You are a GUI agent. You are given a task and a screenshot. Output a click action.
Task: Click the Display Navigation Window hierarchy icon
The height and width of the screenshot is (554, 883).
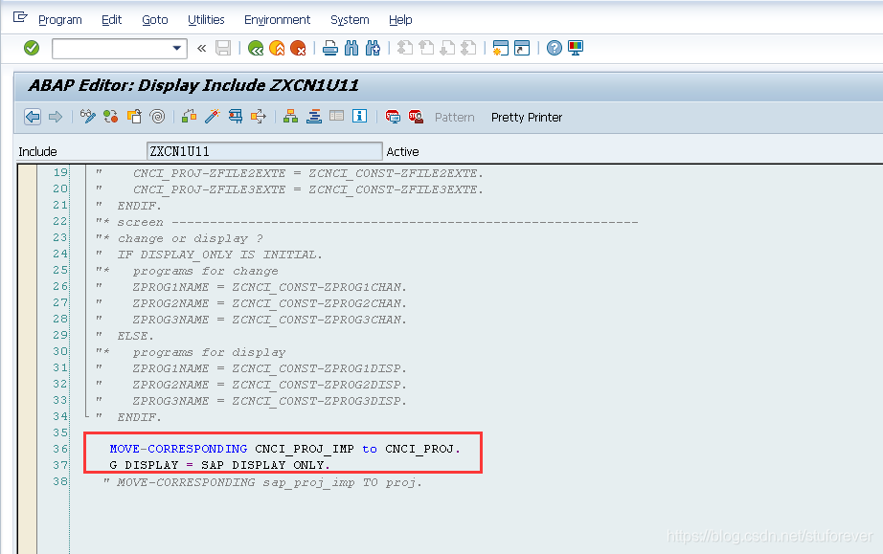pos(290,117)
